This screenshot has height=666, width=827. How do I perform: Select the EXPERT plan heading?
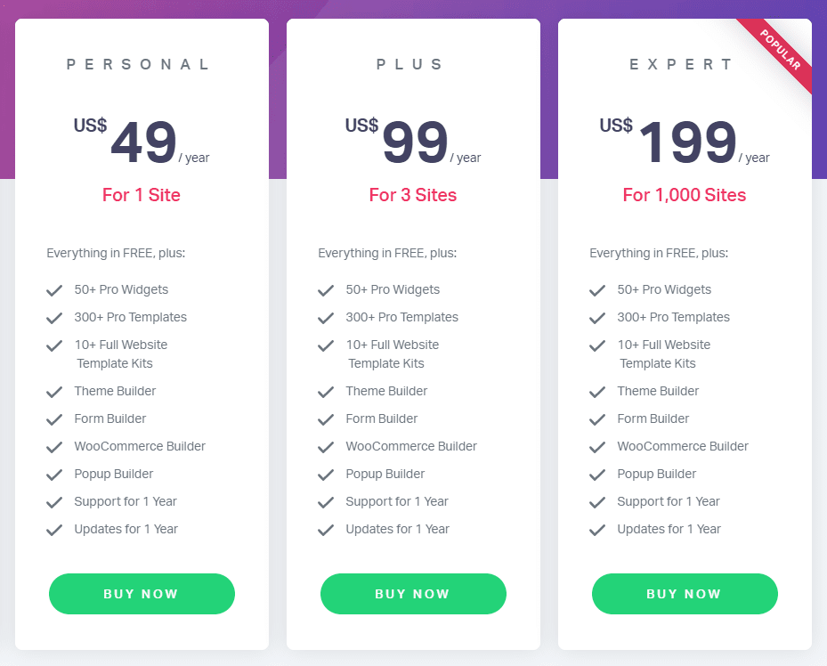click(684, 64)
